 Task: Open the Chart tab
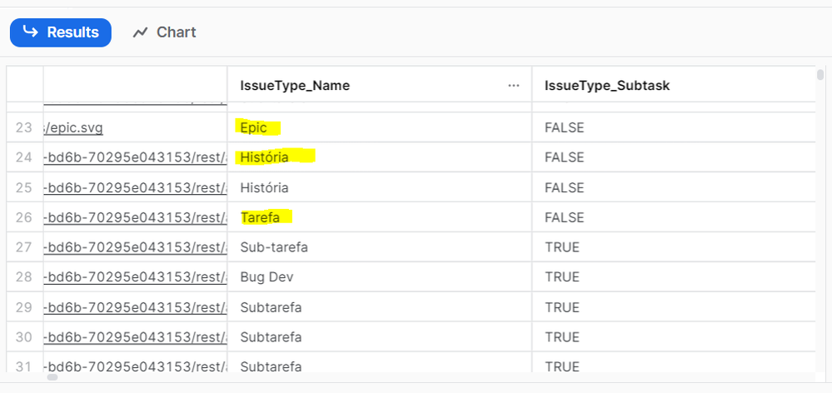165,32
